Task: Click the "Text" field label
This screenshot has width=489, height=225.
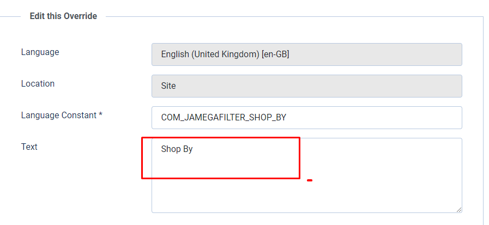Action: point(29,147)
